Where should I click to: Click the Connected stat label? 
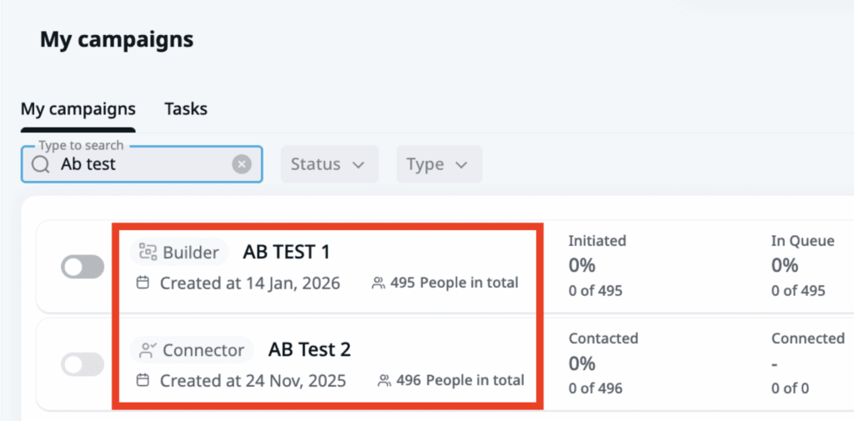click(807, 338)
